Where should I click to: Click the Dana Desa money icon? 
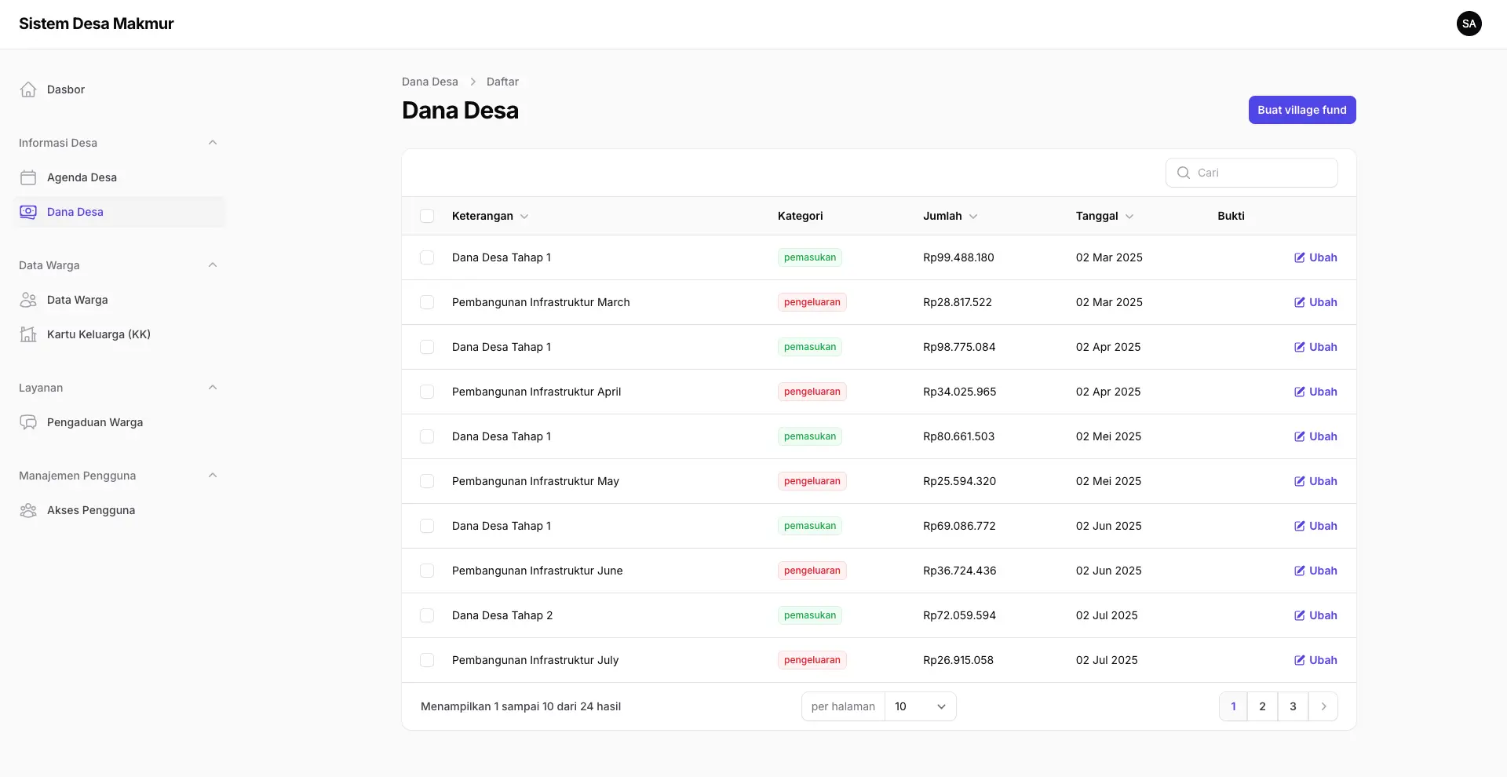click(28, 212)
